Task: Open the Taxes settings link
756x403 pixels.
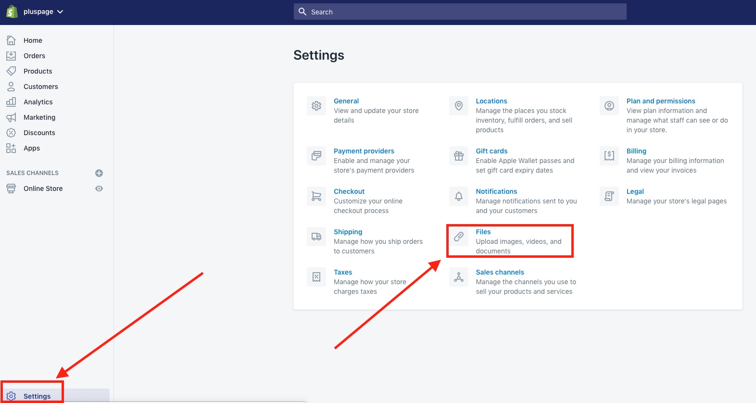Action: [343, 272]
